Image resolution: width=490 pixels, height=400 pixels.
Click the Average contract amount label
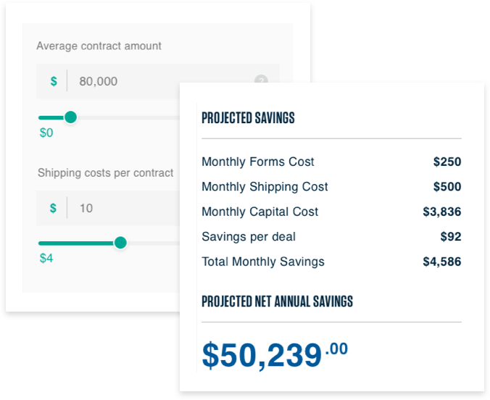coord(99,46)
